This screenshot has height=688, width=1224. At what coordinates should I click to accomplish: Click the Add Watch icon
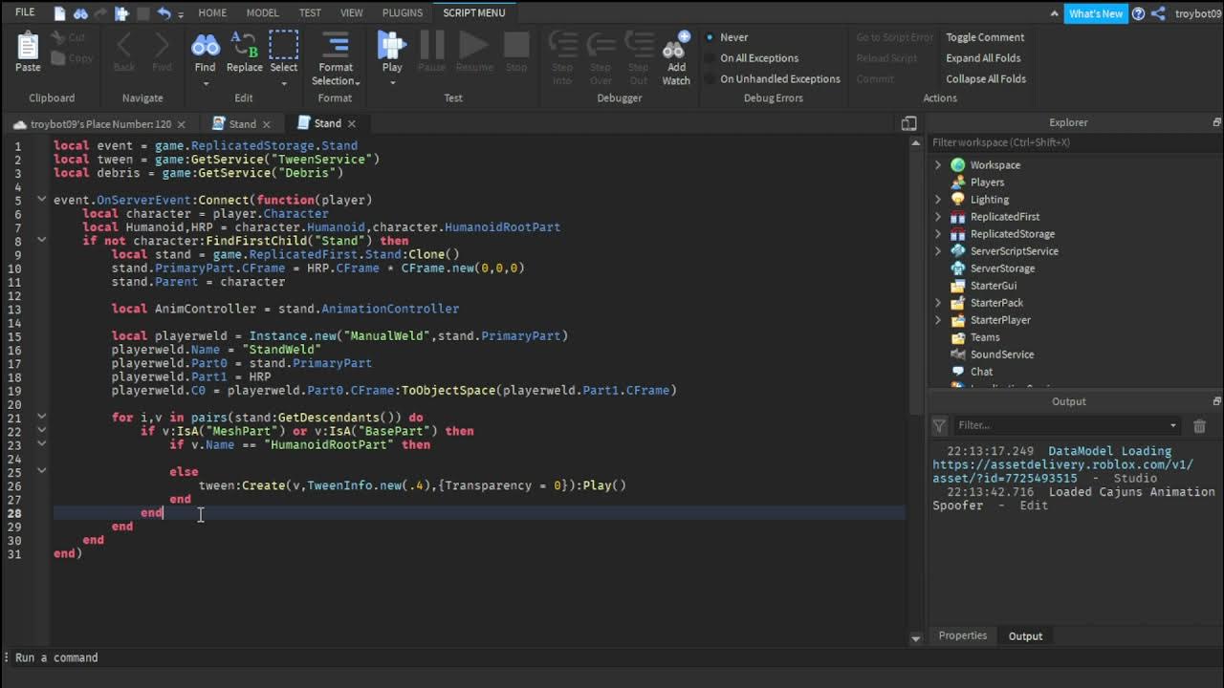pyautogui.click(x=676, y=45)
